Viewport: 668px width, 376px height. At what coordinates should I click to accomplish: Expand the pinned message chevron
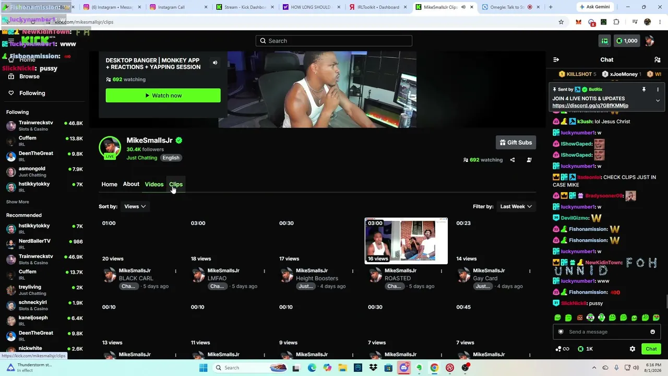658,100
